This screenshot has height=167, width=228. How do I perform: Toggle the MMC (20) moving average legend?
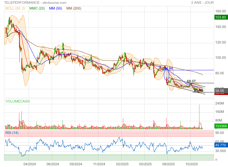pos(37,8)
